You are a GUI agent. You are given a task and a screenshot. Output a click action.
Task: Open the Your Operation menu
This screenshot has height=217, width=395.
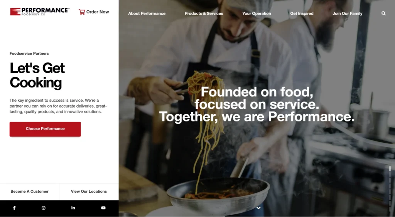pos(257,13)
